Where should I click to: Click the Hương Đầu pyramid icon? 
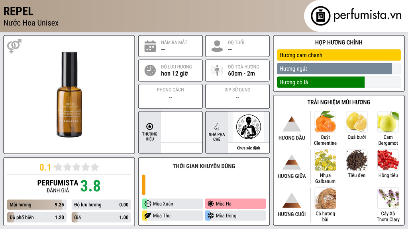[292, 124]
